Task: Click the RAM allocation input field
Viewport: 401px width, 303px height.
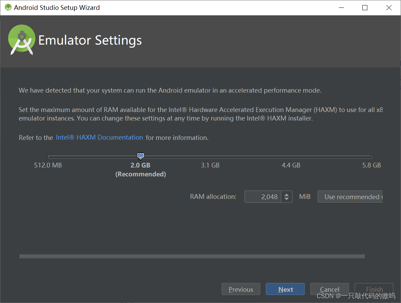Action: (x=263, y=197)
